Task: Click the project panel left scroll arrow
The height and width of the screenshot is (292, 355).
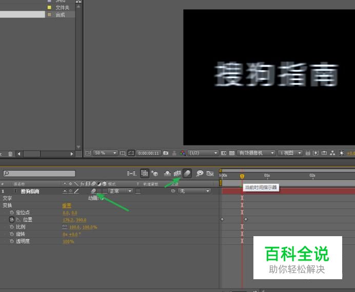Action: [19, 154]
